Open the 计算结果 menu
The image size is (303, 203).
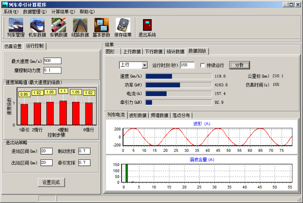63,11
